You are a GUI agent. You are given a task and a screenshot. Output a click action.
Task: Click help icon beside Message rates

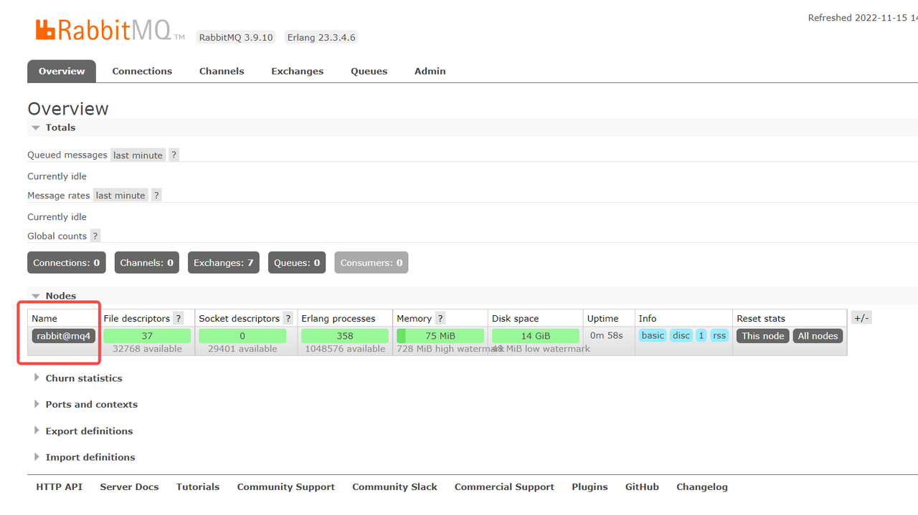(156, 196)
